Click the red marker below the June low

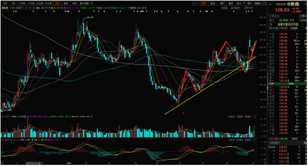(x=183, y=113)
